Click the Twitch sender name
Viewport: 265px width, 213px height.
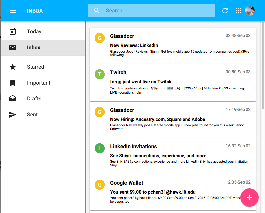118,72
